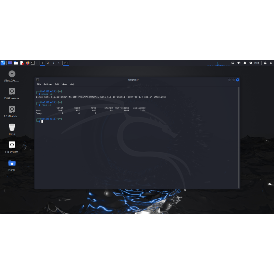Open the Kali Applications menu

(x=3, y=63)
